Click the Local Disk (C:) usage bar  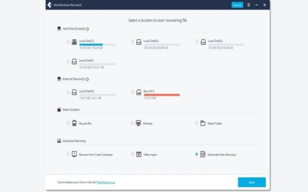(x=97, y=45)
